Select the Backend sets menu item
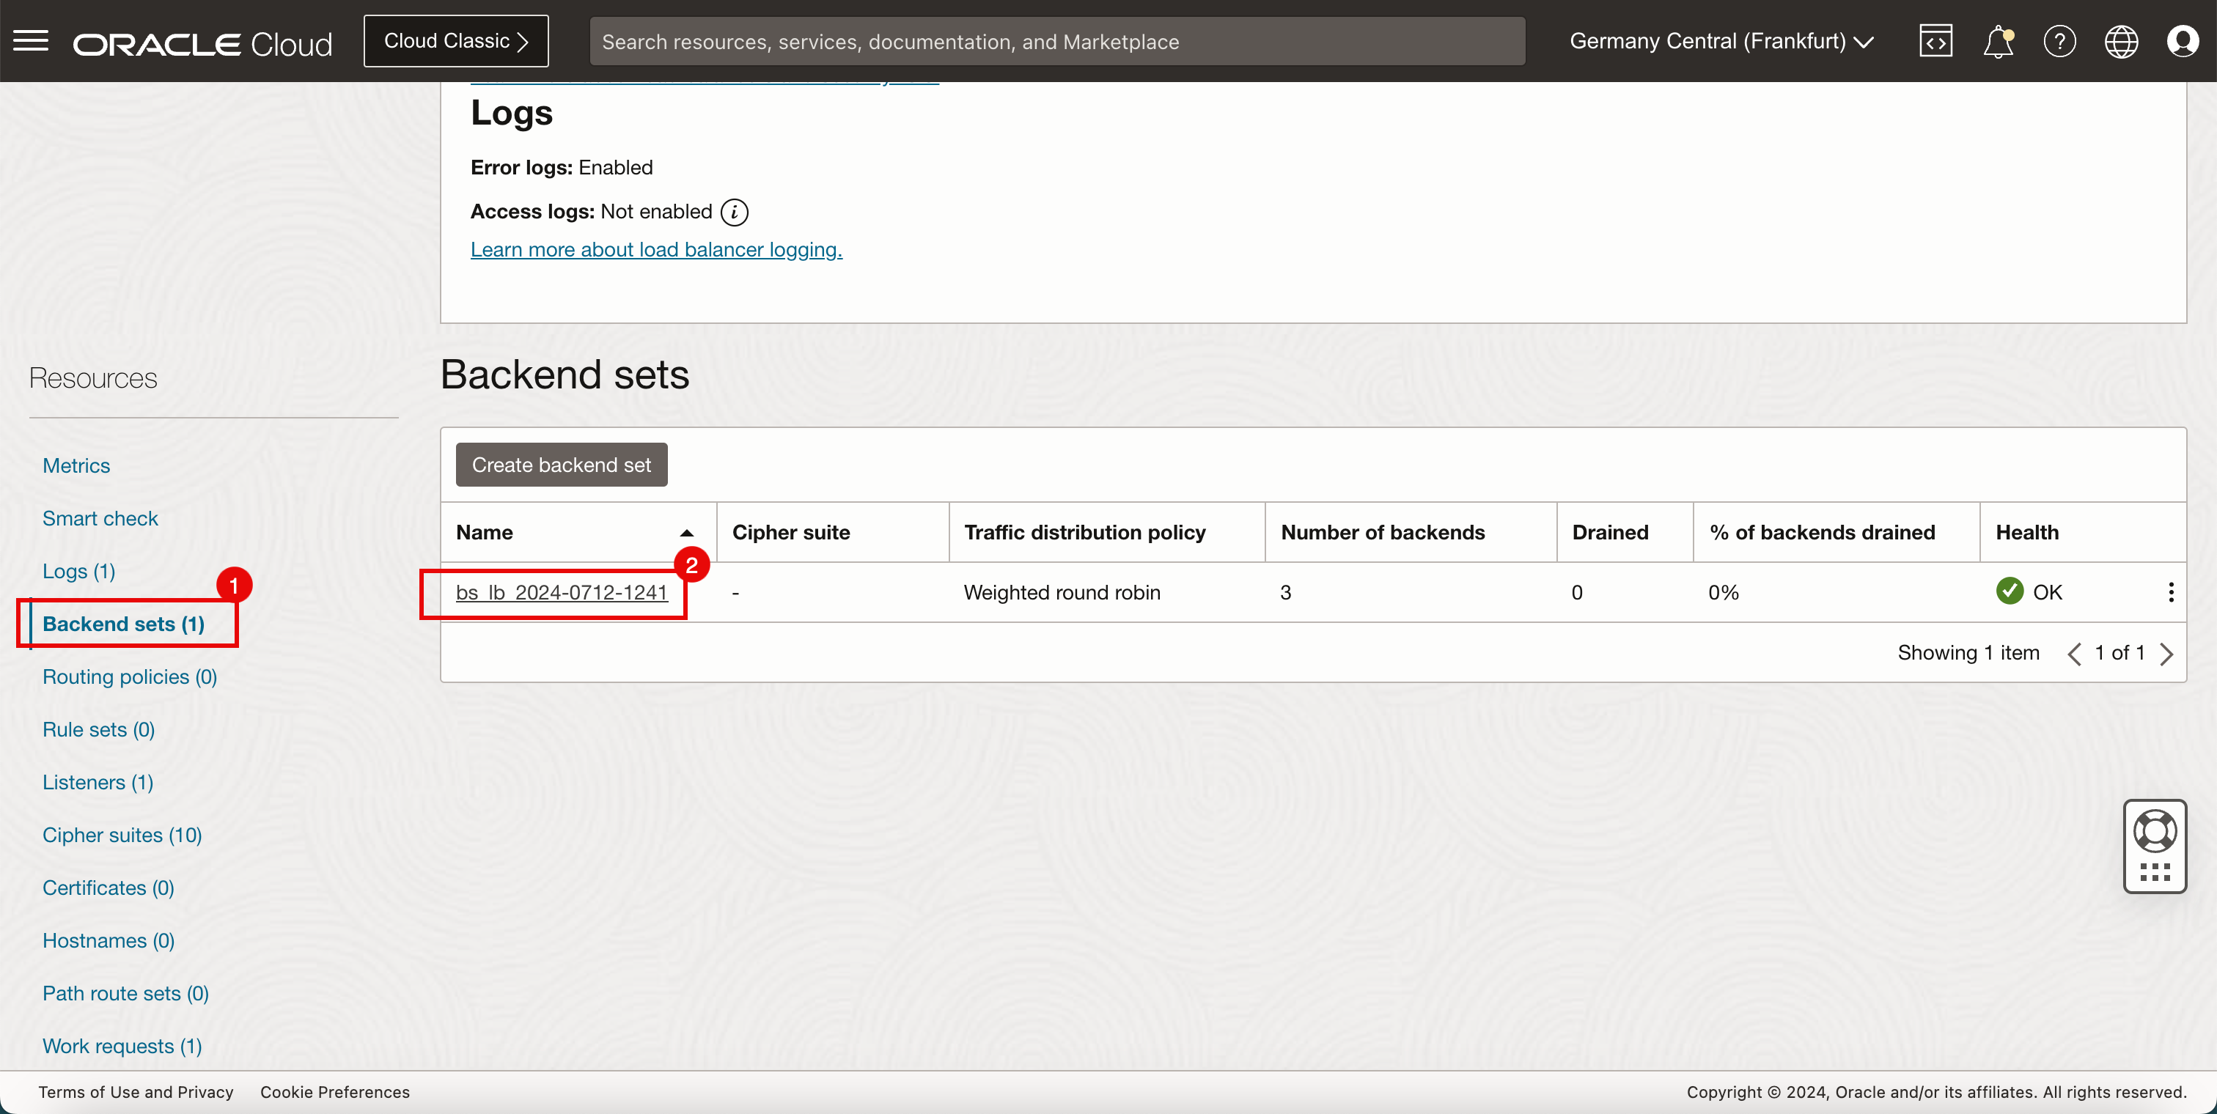 (124, 622)
